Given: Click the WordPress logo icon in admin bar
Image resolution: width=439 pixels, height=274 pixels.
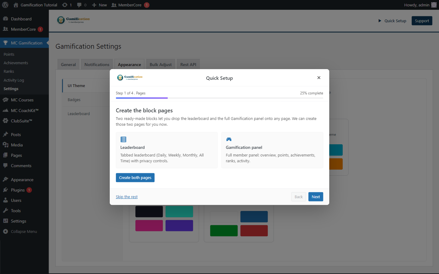Looking at the screenshot, I should click(5, 5).
